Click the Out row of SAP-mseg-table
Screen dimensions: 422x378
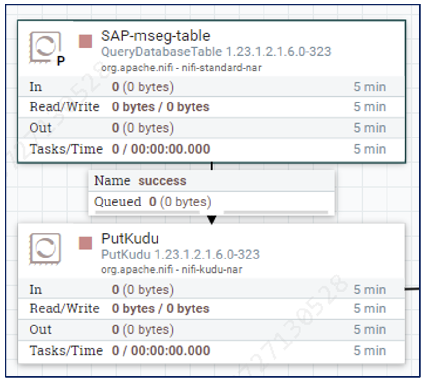tap(212, 128)
